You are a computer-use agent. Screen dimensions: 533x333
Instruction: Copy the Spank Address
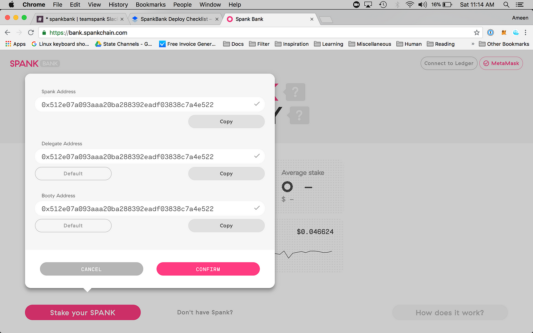pyautogui.click(x=226, y=121)
